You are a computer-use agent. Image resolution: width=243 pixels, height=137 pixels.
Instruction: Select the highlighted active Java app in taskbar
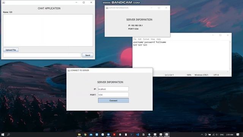(x=167, y=134)
